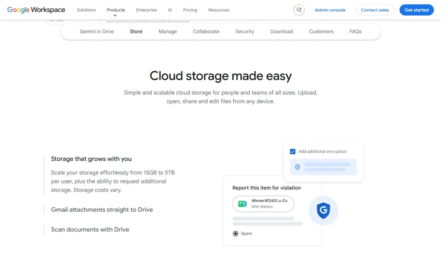
Task: Switch to the Collaborate tab
Action: [x=206, y=32]
